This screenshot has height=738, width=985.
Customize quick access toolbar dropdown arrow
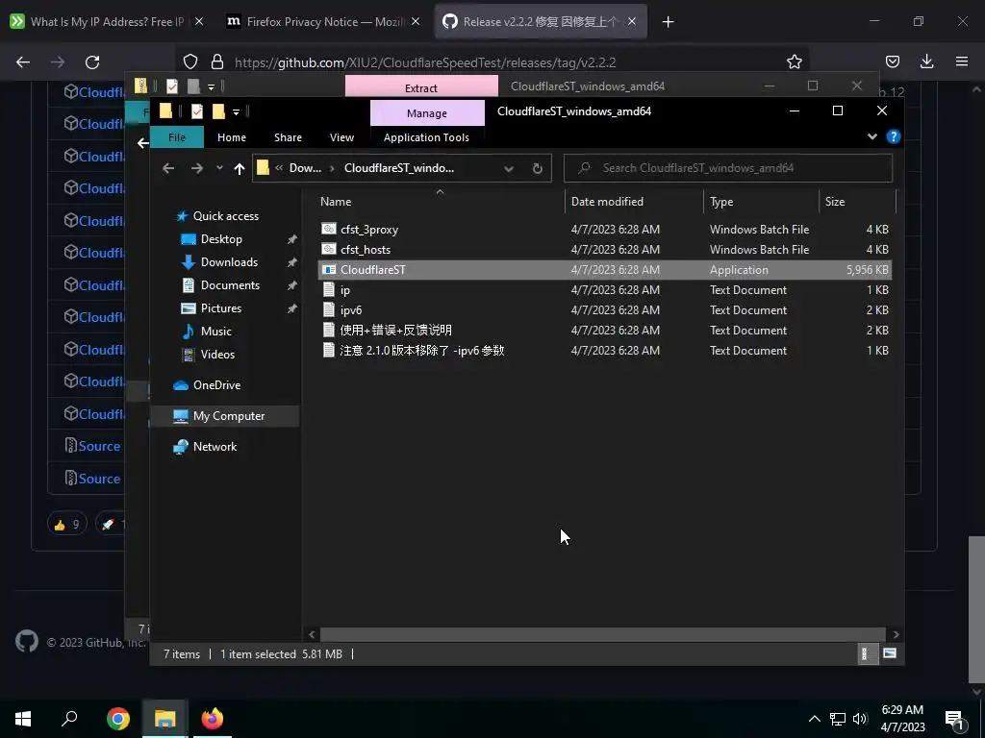(x=237, y=112)
